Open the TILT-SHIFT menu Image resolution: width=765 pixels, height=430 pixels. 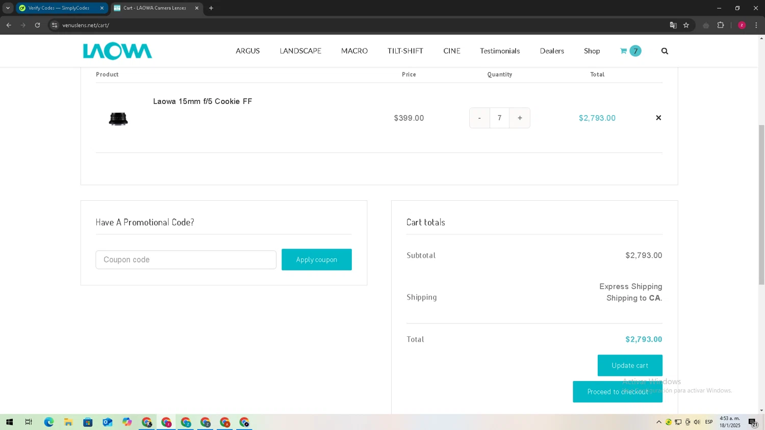(405, 51)
